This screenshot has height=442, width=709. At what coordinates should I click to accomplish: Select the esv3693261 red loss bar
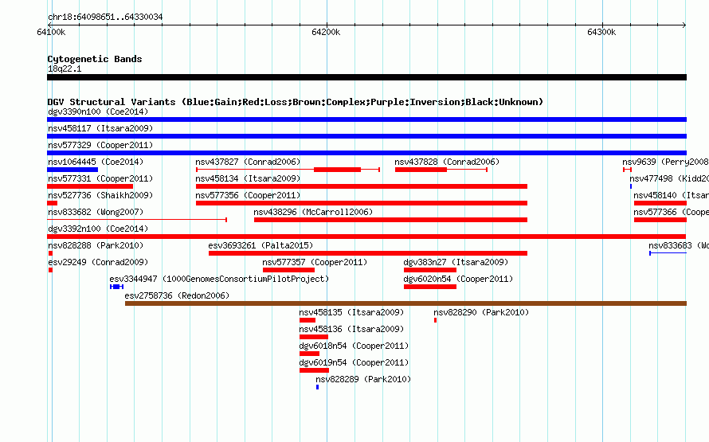pyautogui.click(x=368, y=253)
